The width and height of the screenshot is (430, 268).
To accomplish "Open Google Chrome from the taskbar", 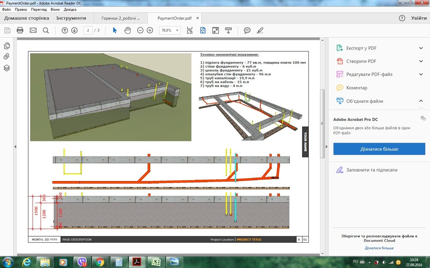I will click(x=100, y=262).
